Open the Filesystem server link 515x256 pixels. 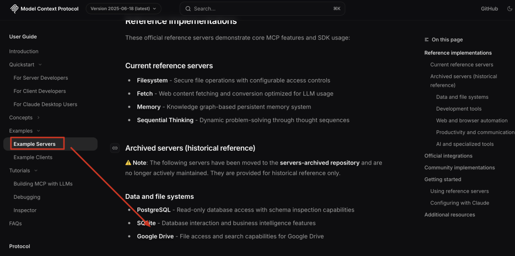tap(152, 81)
